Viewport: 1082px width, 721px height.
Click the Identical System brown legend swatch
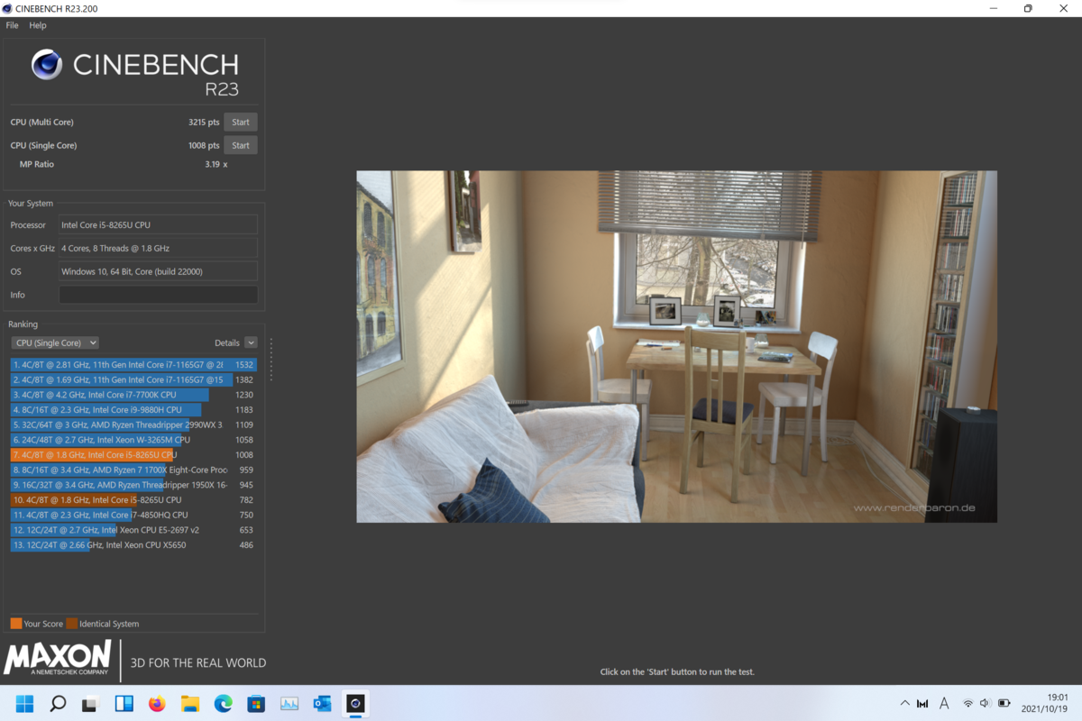tap(71, 624)
